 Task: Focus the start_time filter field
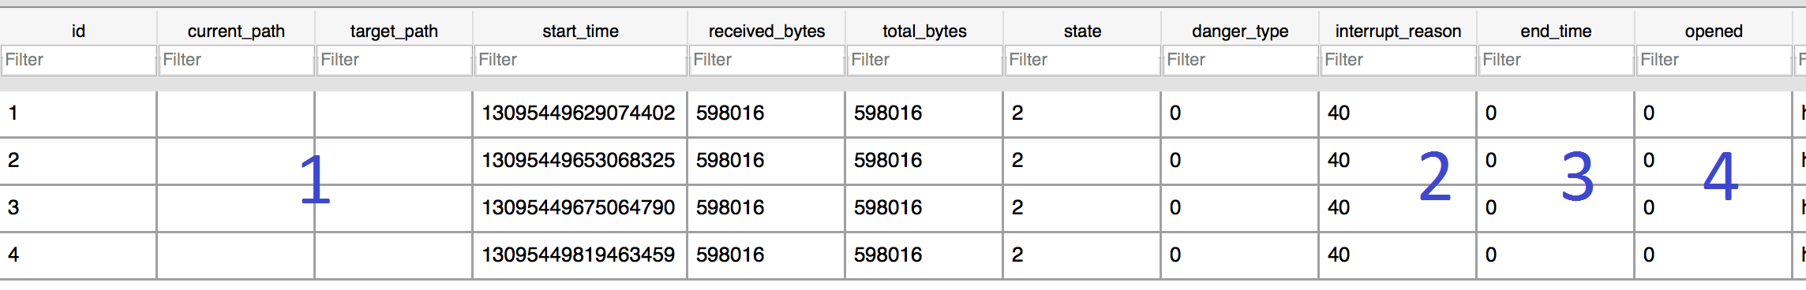click(x=580, y=60)
